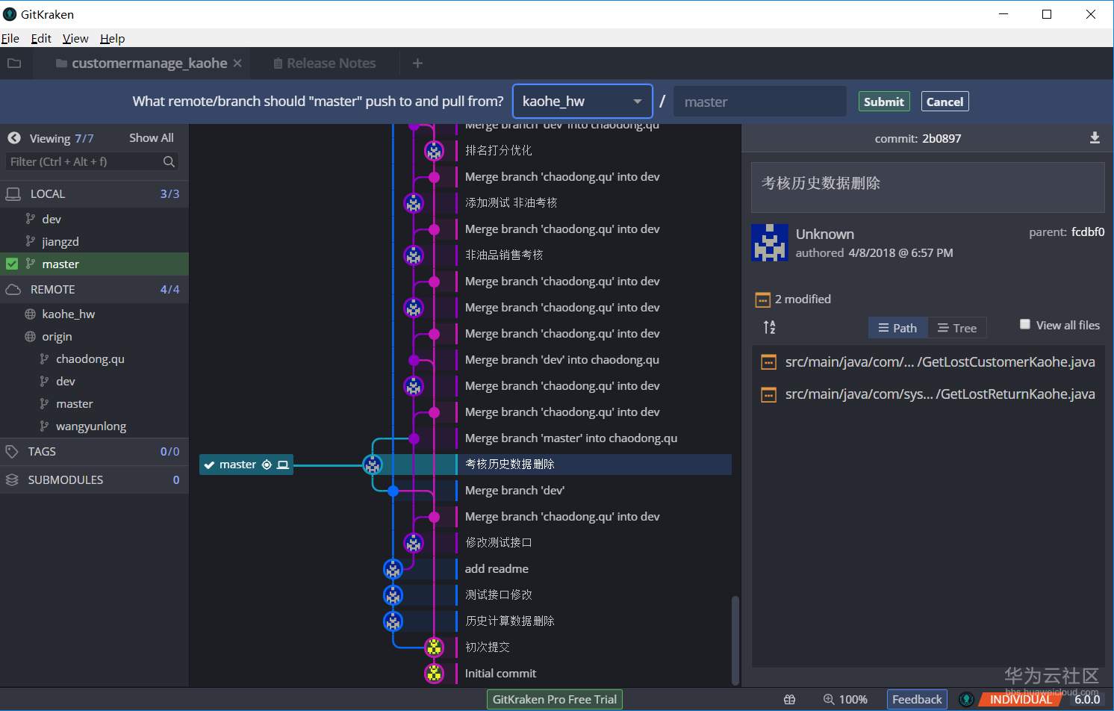This screenshot has height=711, width=1114.
Task: Add a new tab with plus icon
Action: 417,63
